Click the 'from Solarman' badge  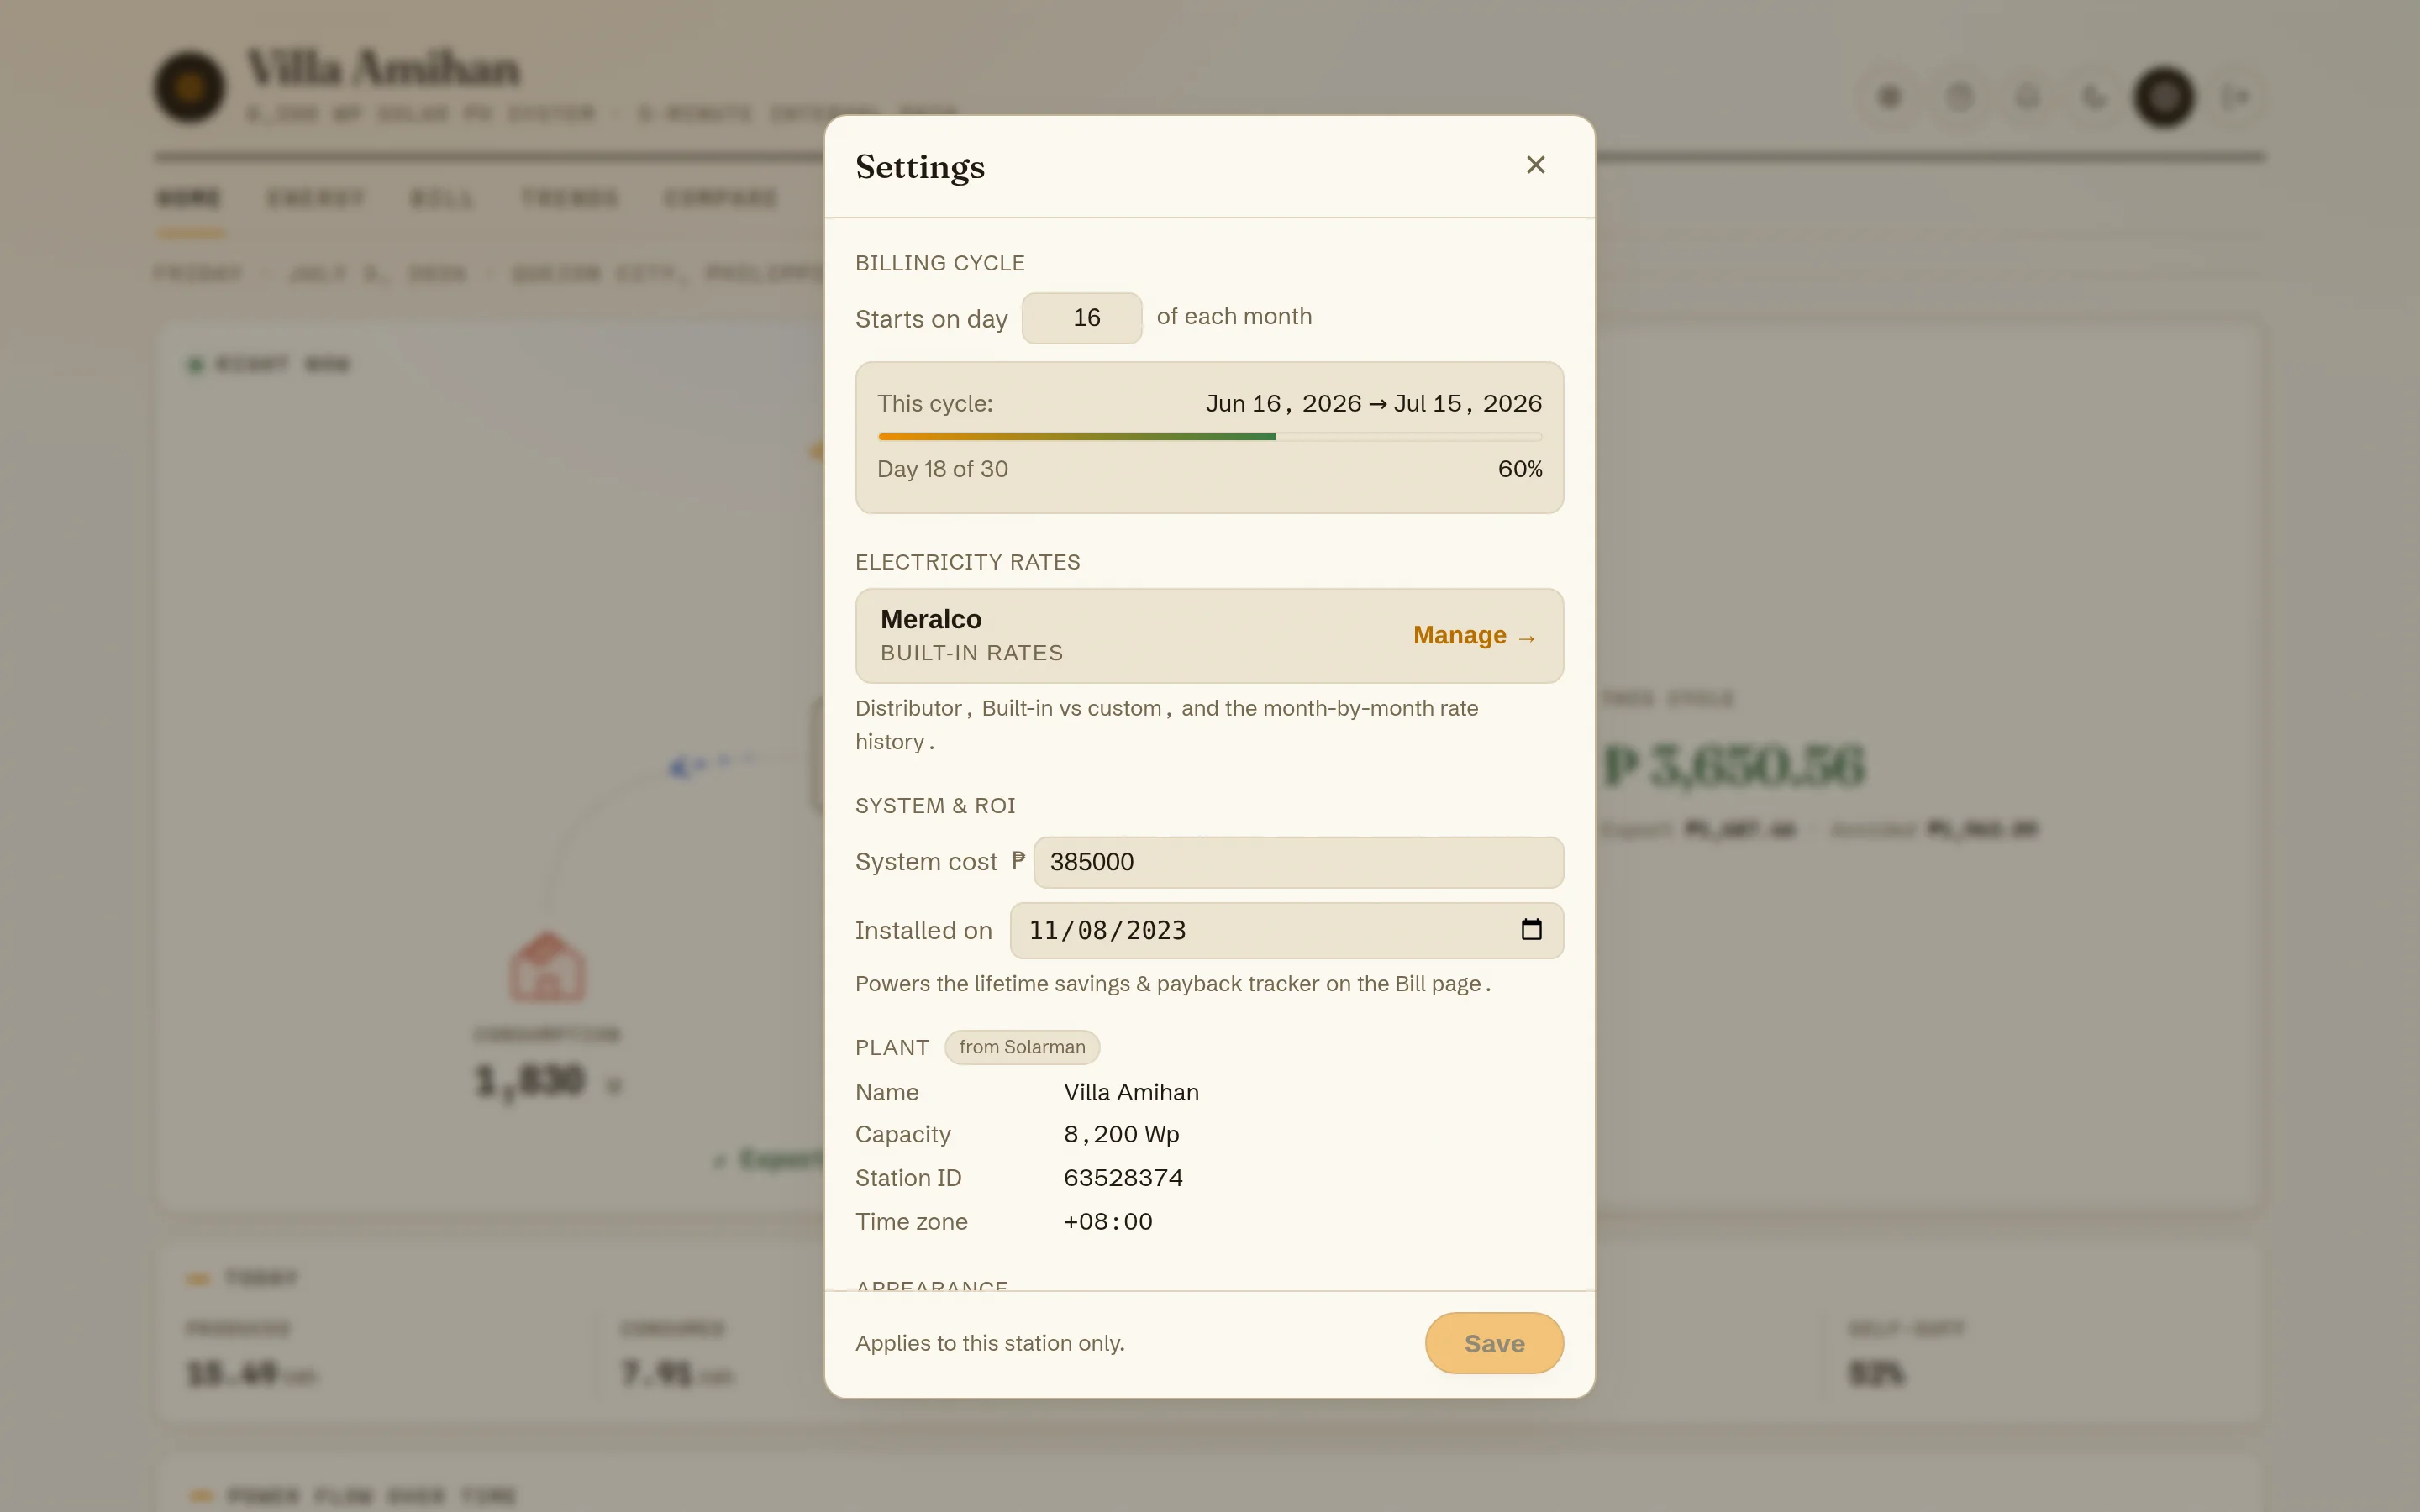1022,1047
